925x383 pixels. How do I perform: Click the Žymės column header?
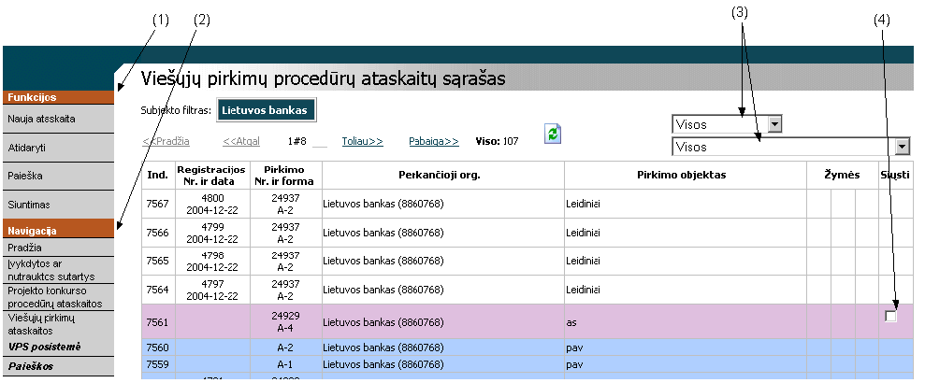coord(842,175)
